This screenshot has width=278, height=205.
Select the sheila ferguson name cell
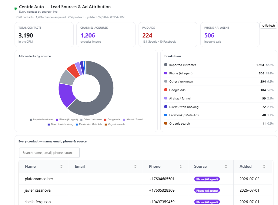tap(44, 201)
